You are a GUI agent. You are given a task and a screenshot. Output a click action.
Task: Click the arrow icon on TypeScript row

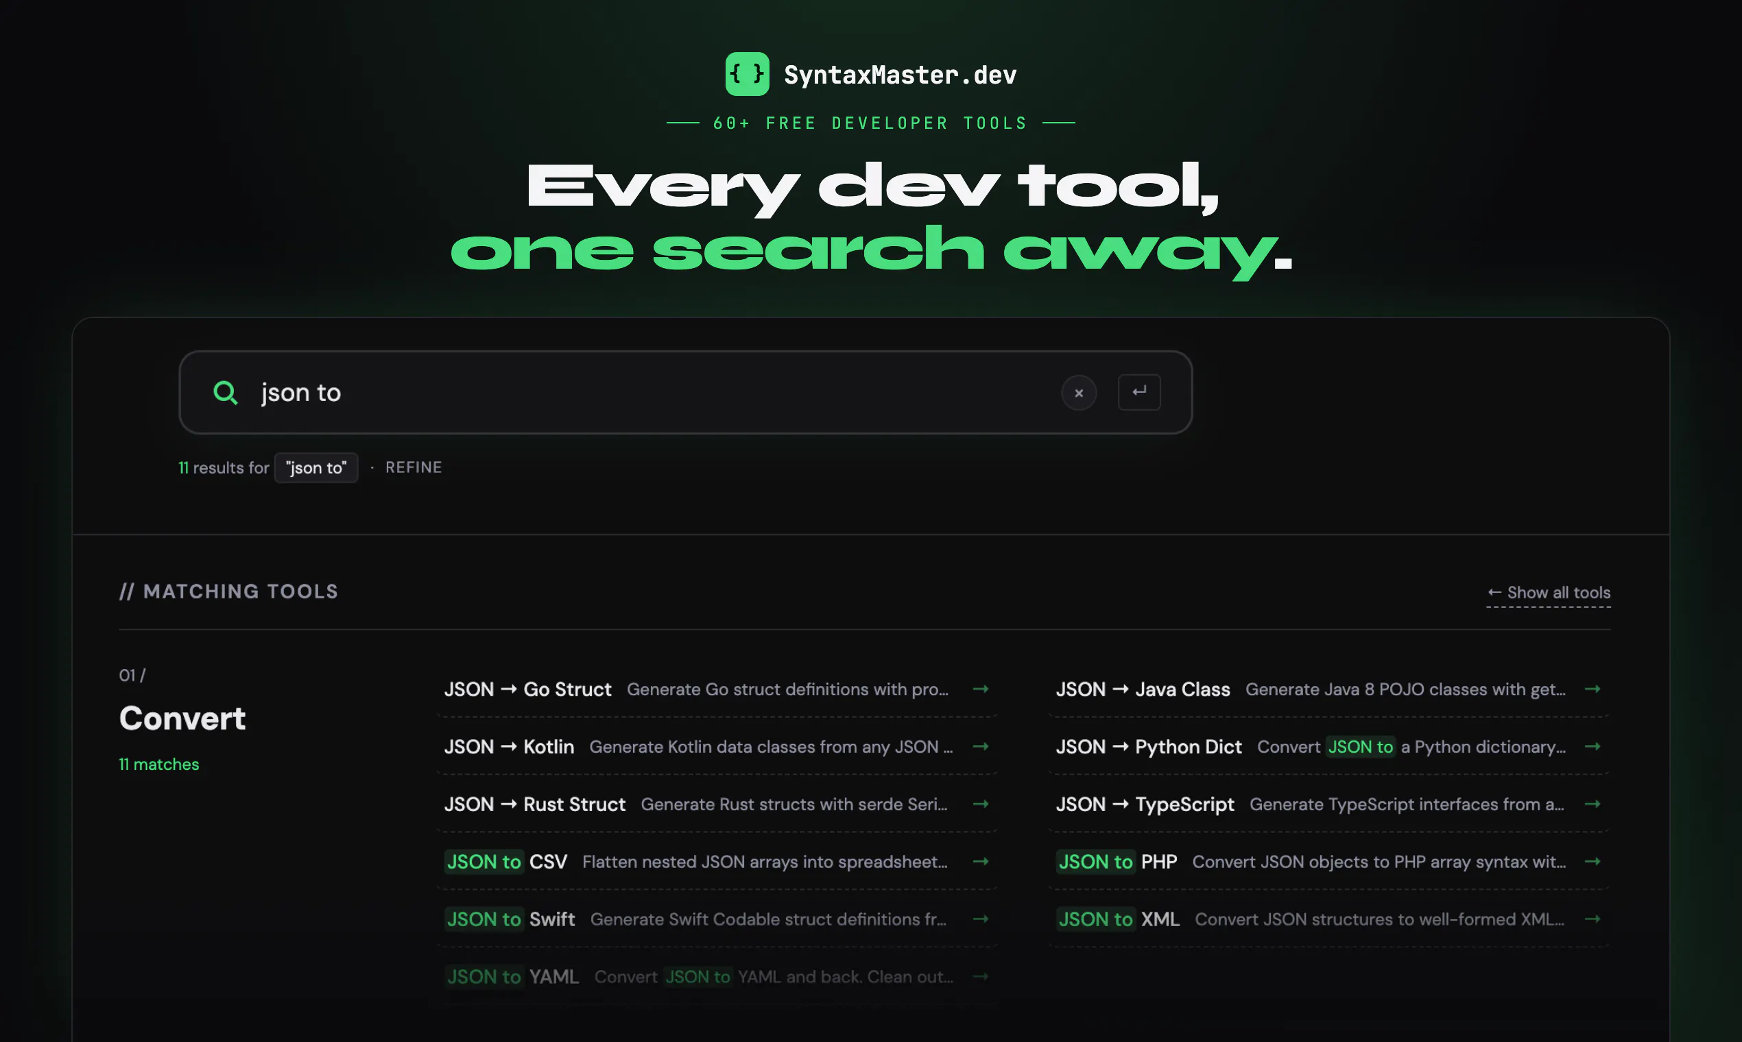pyautogui.click(x=1592, y=804)
